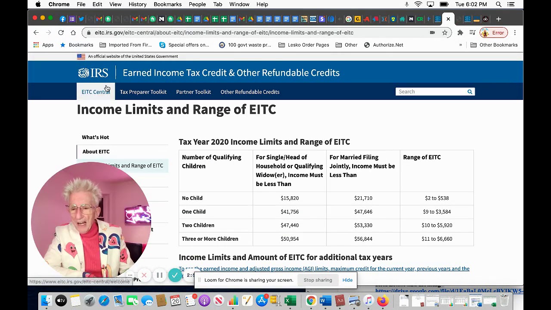This screenshot has height=310, width=551.
Task: Open the Window menu
Action: pyautogui.click(x=239, y=4)
